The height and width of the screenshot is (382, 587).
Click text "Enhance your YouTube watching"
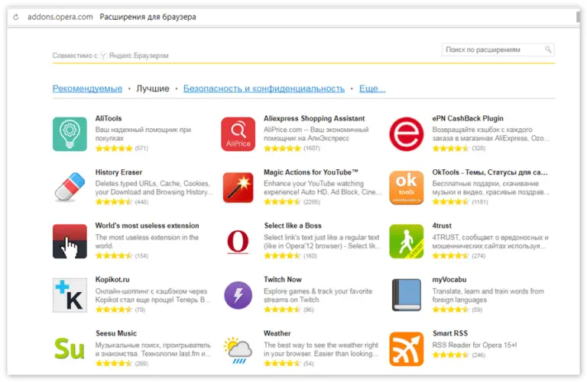pos(313,184)
